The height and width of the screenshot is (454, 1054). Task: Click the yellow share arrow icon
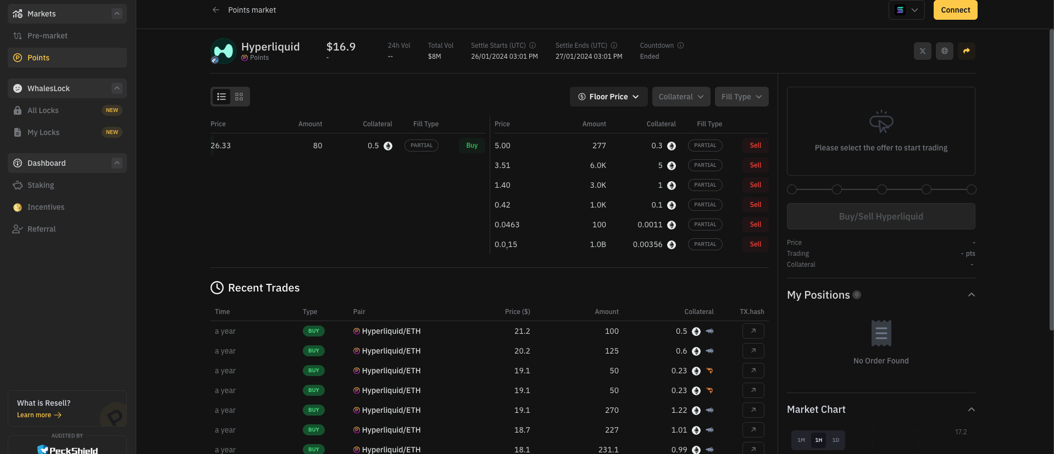(x=967, y=51)
